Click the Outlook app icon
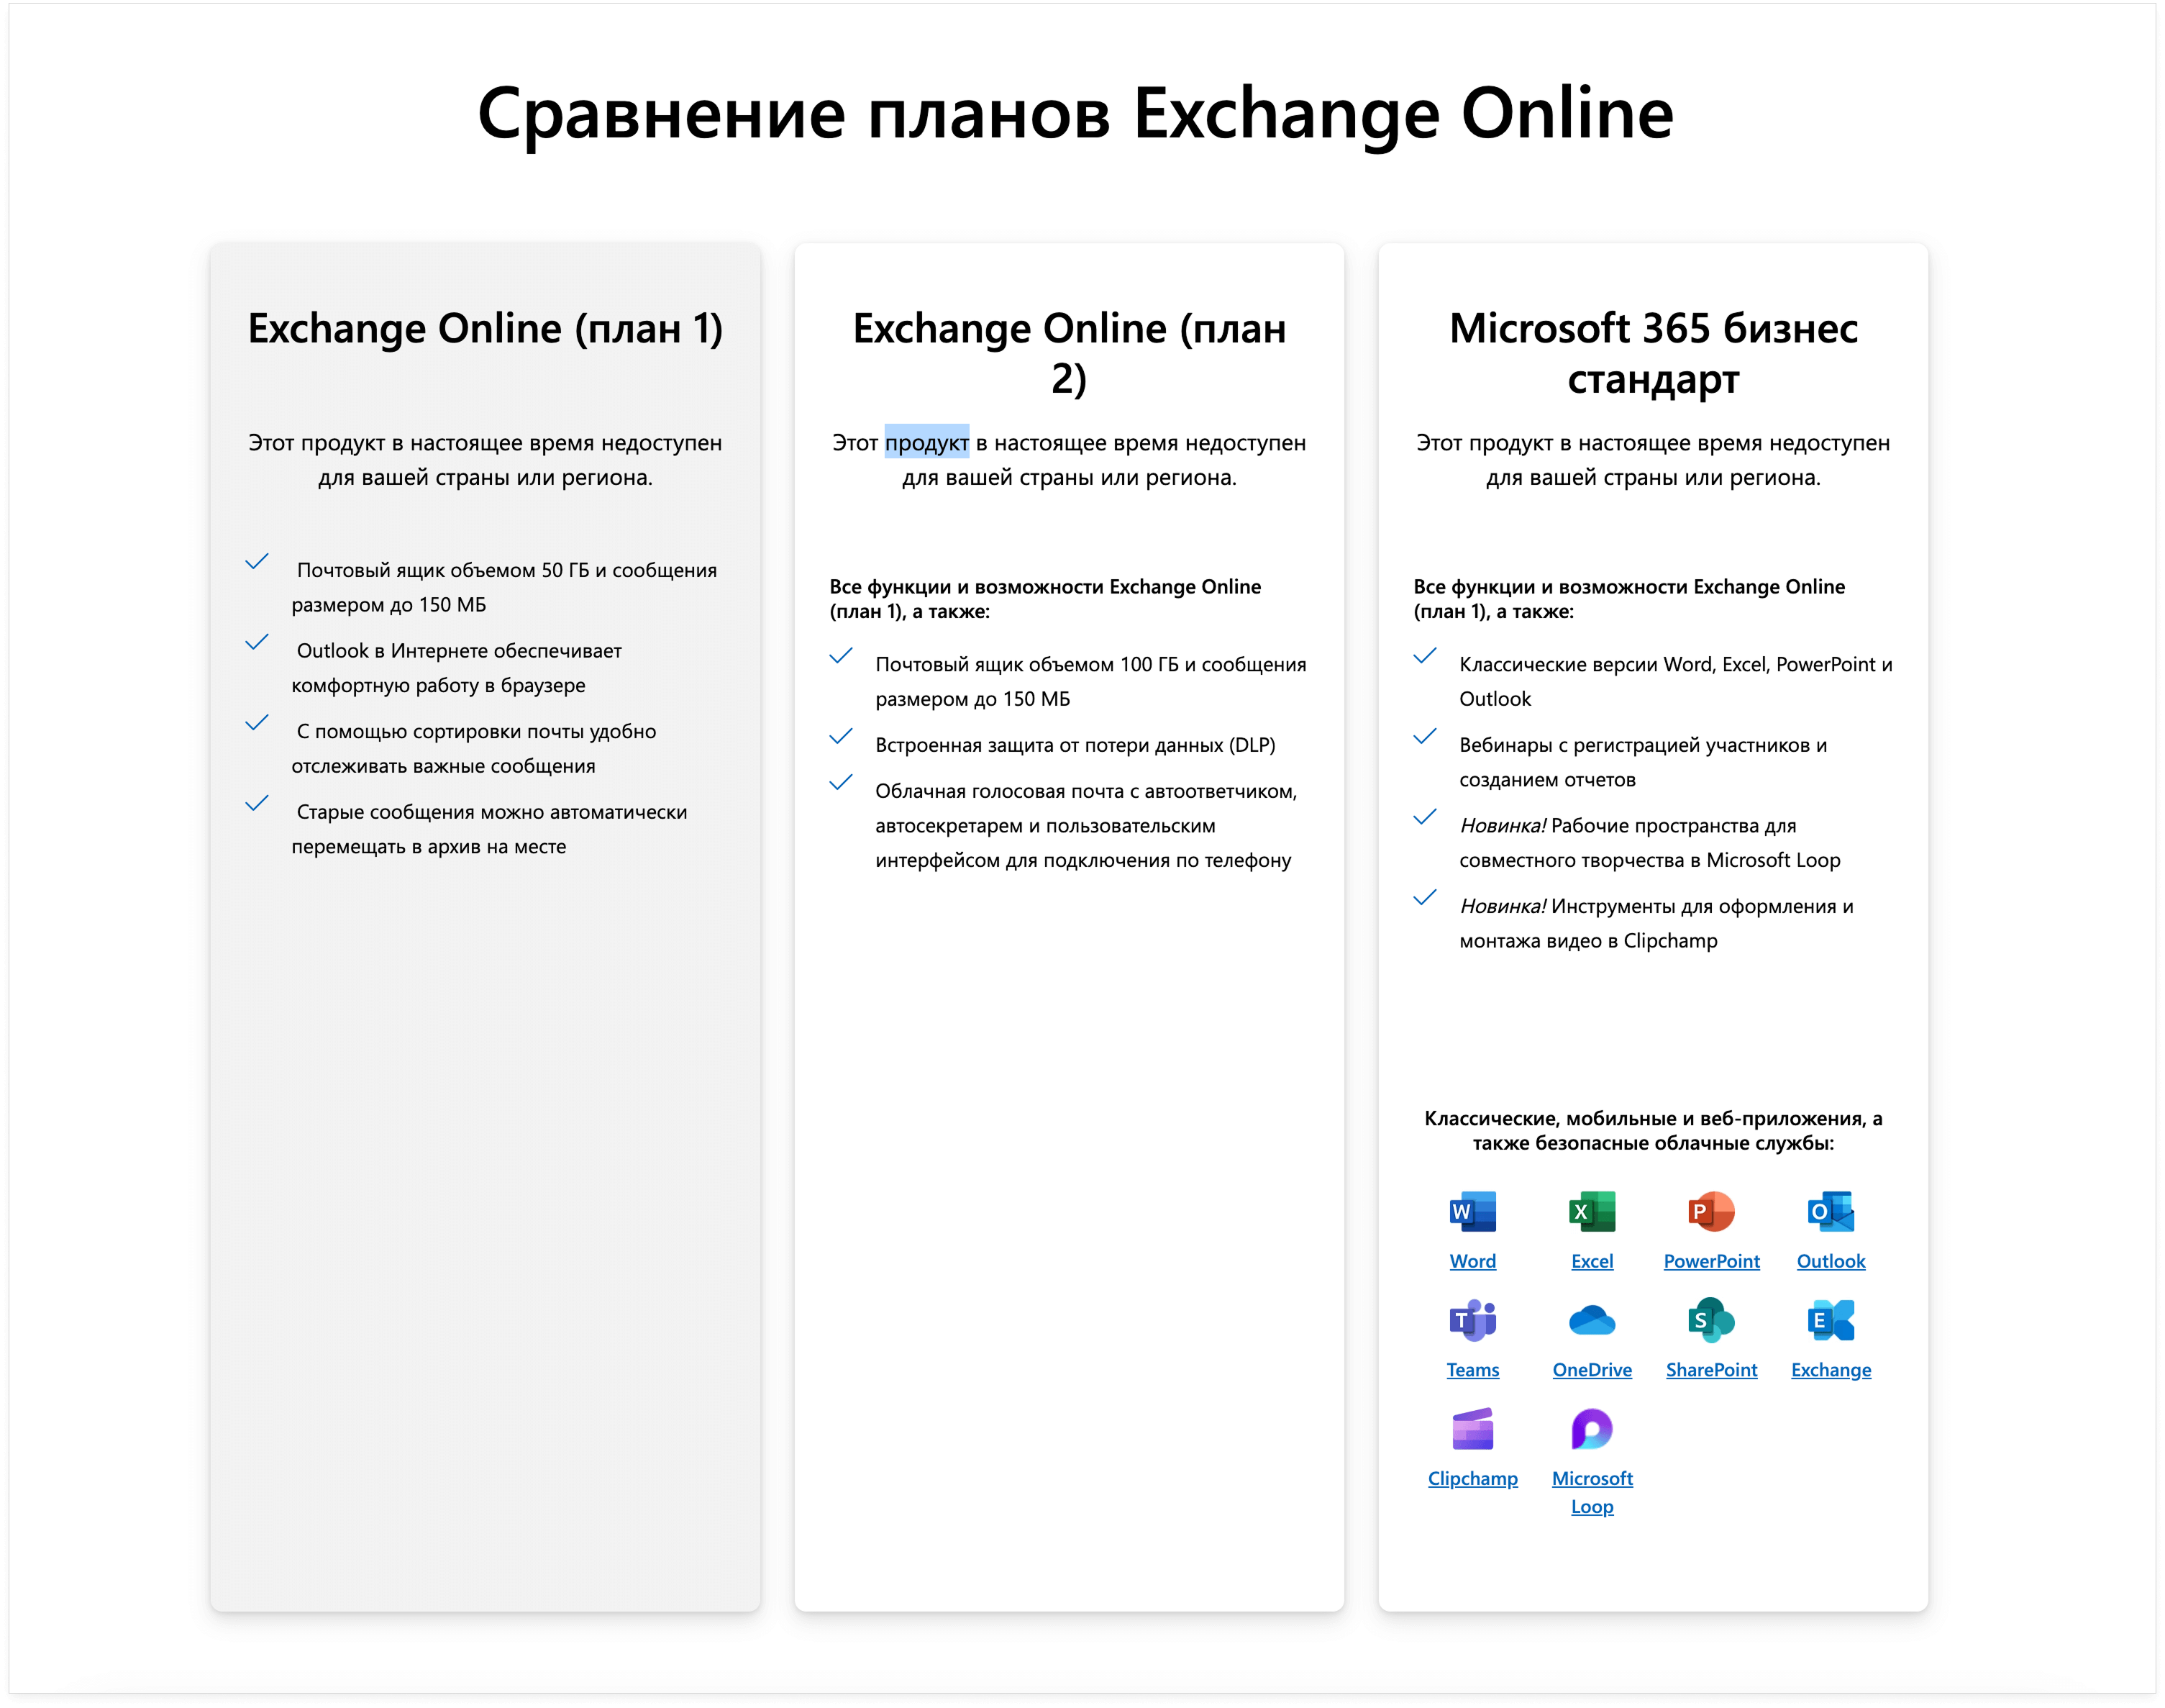The height and width of the screenshot is (1708, 2165). point(1830,1212)
